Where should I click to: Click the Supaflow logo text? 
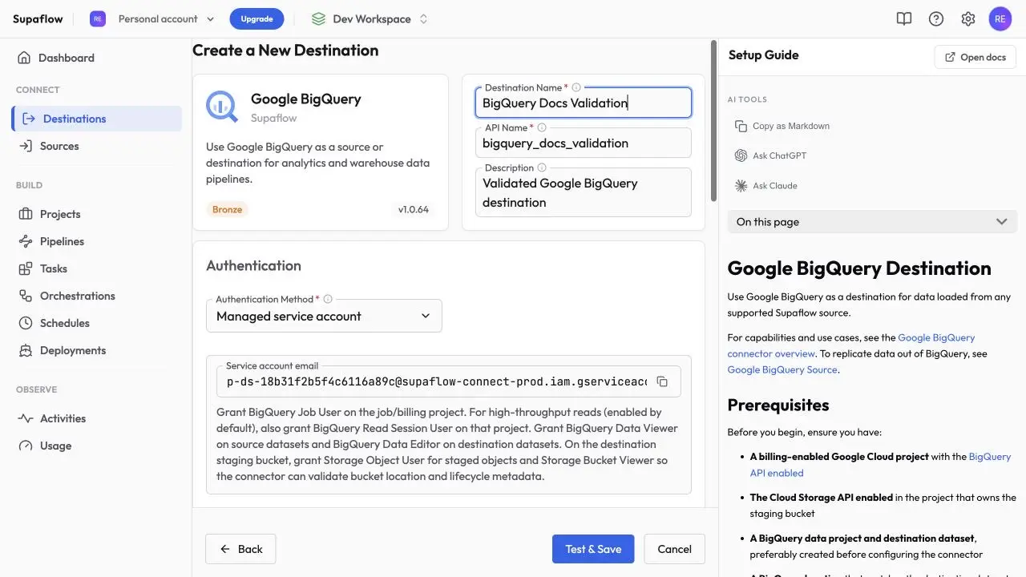pyautogui.click(x=38, y=18)
